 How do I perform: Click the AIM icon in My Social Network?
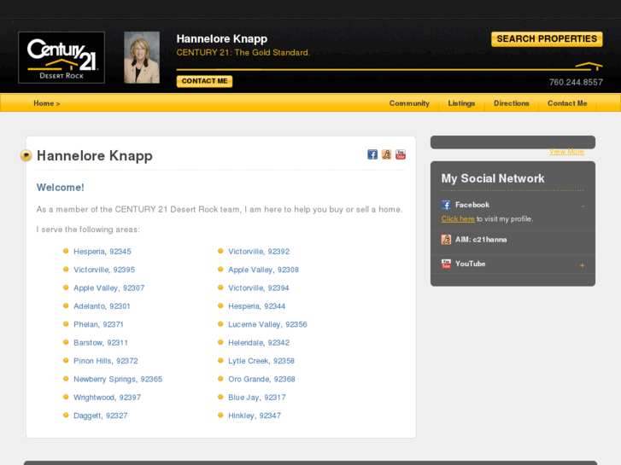(x=447, y=240)
